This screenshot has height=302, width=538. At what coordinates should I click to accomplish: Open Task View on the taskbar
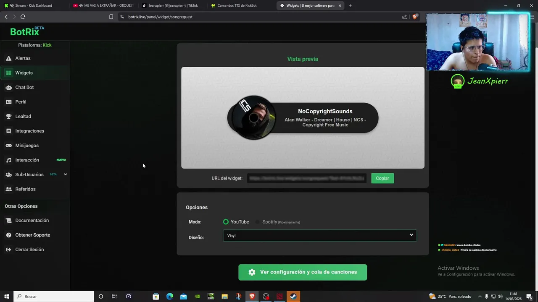114,297
